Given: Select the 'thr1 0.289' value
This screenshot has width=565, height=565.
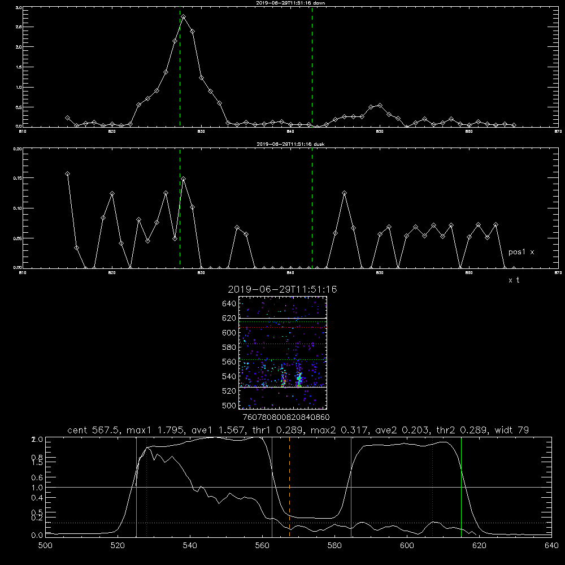Looking at the screenshot, I should pos(278,430).
